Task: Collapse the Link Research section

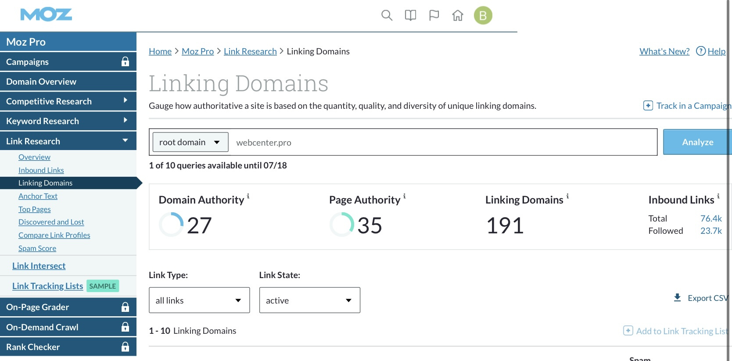Action: point(68,141)
